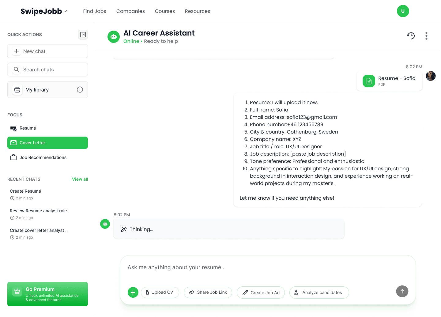This screenshot has height=317, width=441.
Task: Send message with arrow-up button
Action: [x=402, y=291]
